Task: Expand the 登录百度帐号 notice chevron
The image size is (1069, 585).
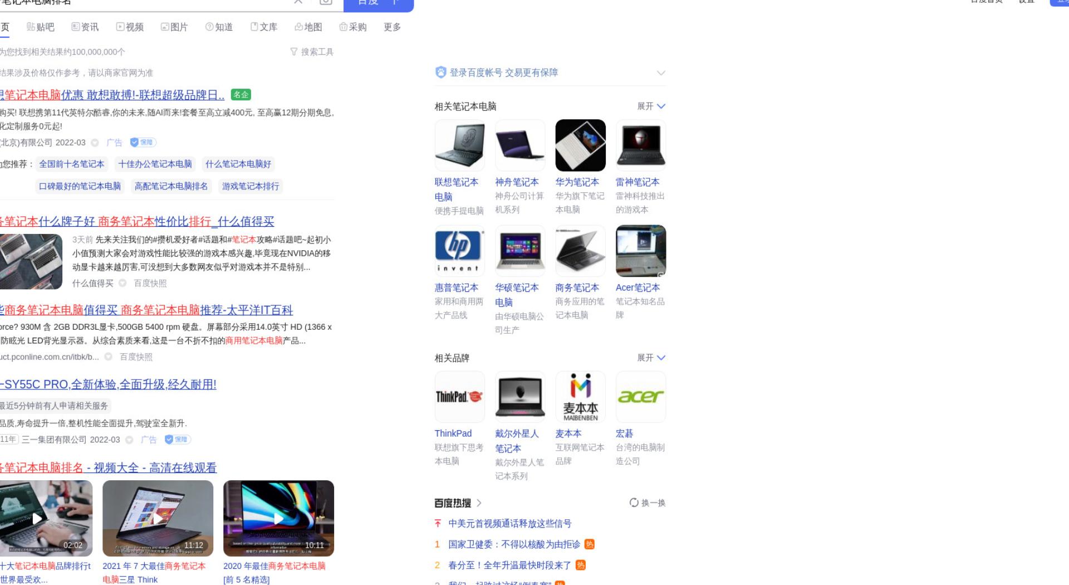Action: click(x=661, y=73)
